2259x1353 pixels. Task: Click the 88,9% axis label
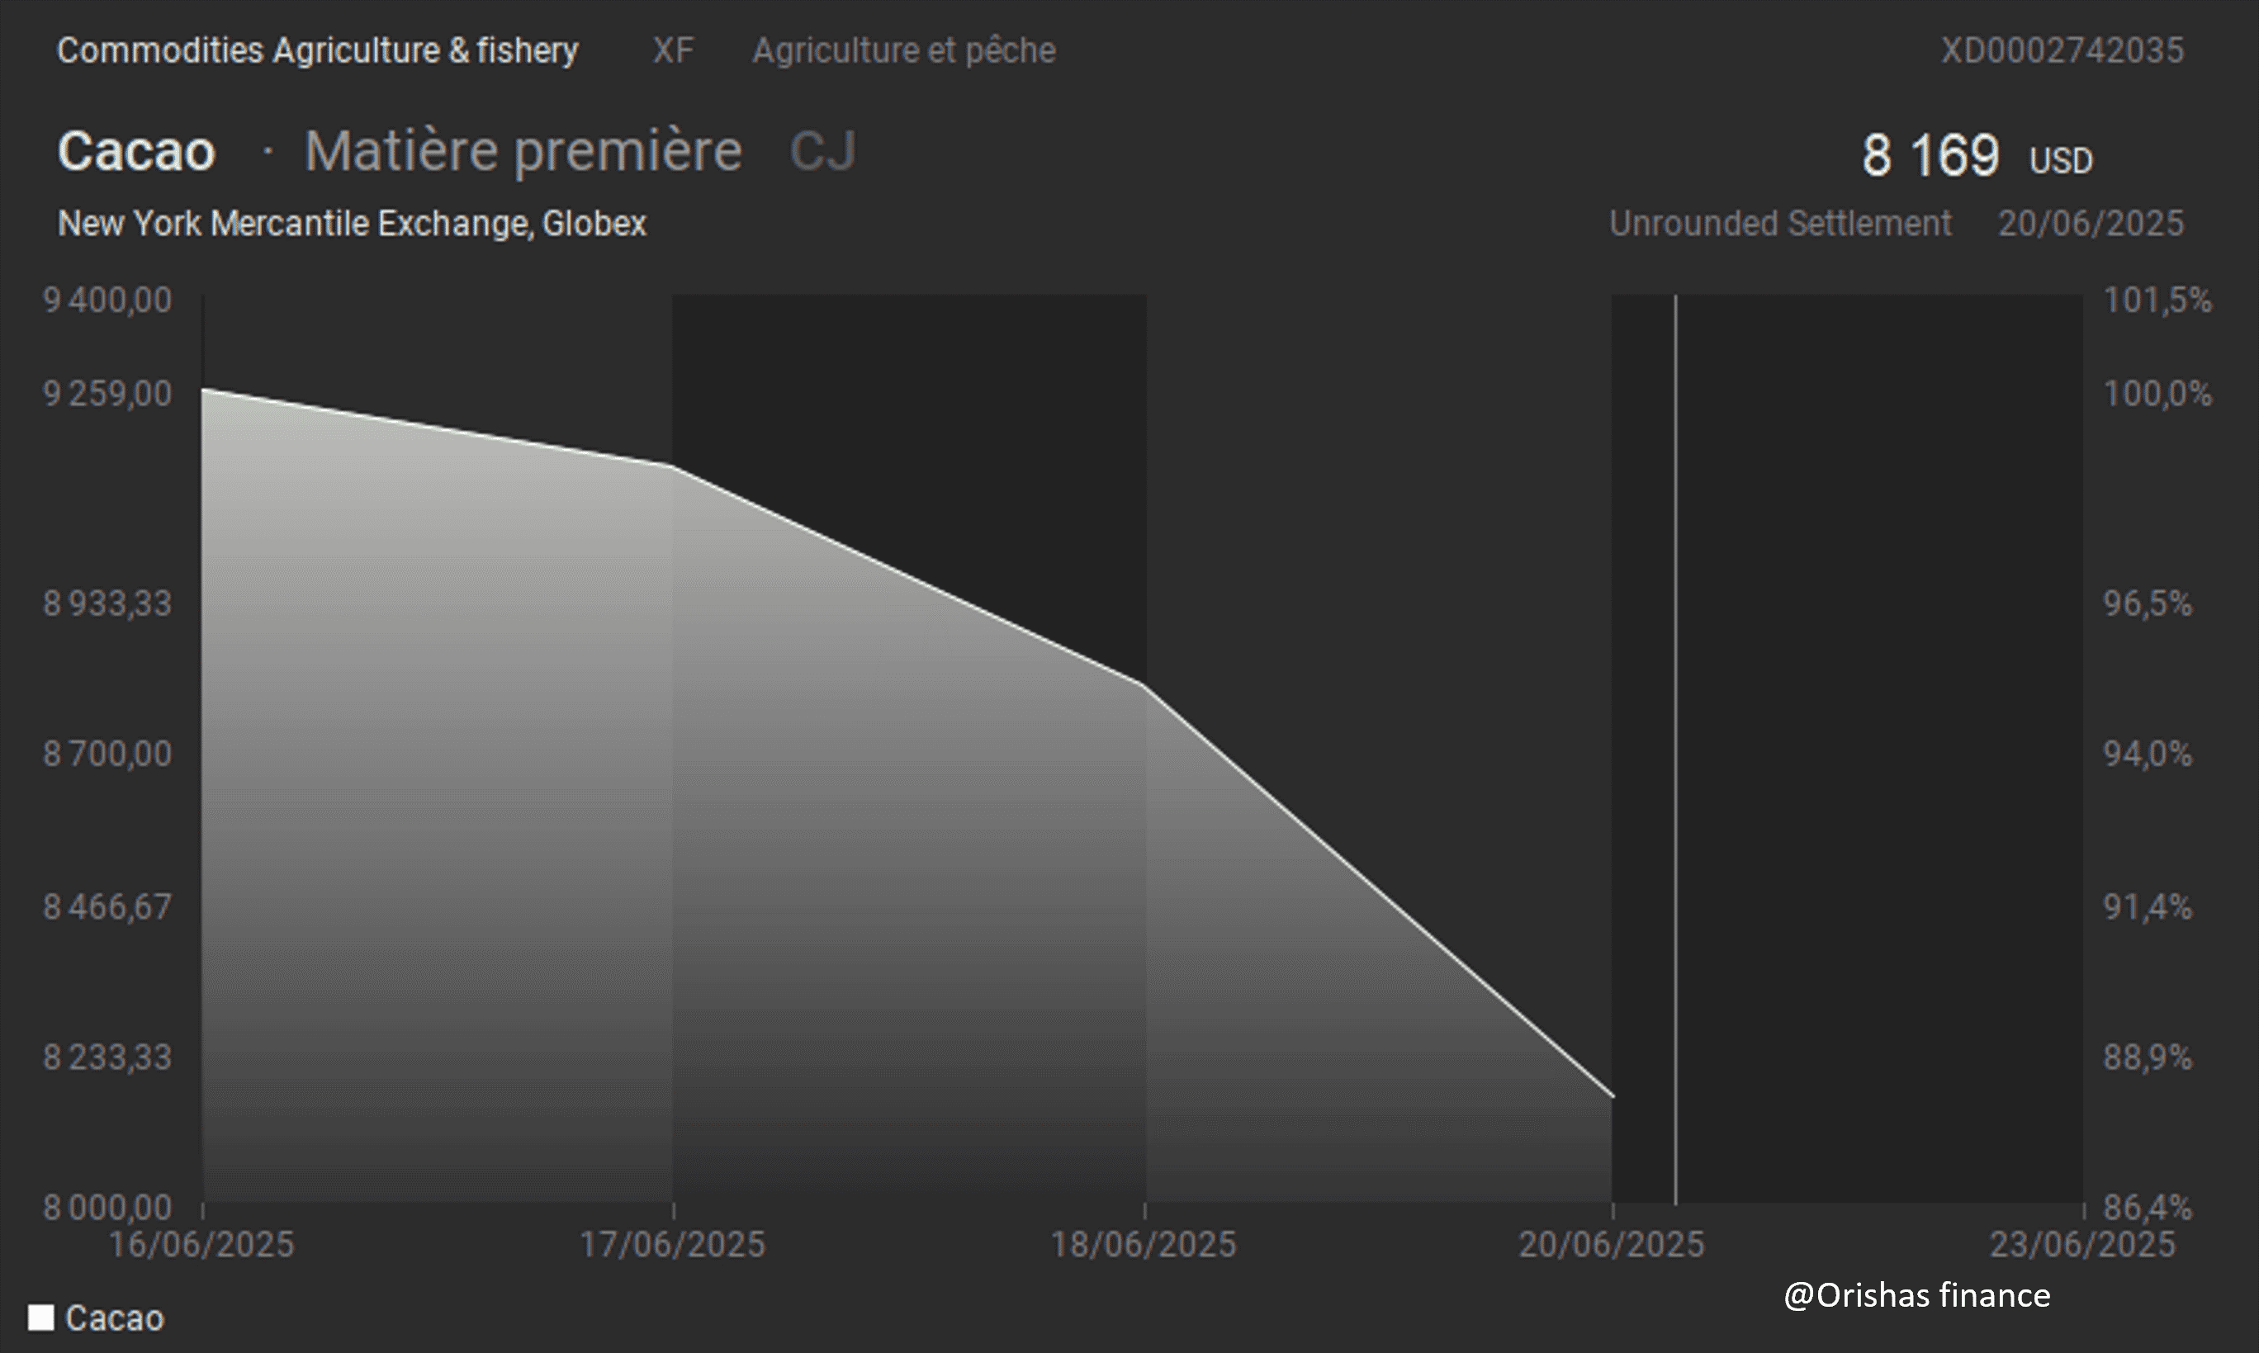tap(2147, 1057)
